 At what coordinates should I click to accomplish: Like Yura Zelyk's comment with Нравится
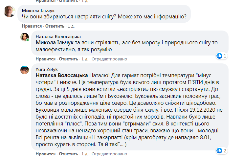(x=45, y=154)
